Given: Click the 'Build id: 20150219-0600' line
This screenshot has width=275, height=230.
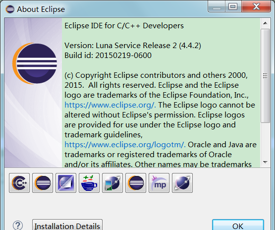Looking at the screenshot, I should tap(108, 56).
